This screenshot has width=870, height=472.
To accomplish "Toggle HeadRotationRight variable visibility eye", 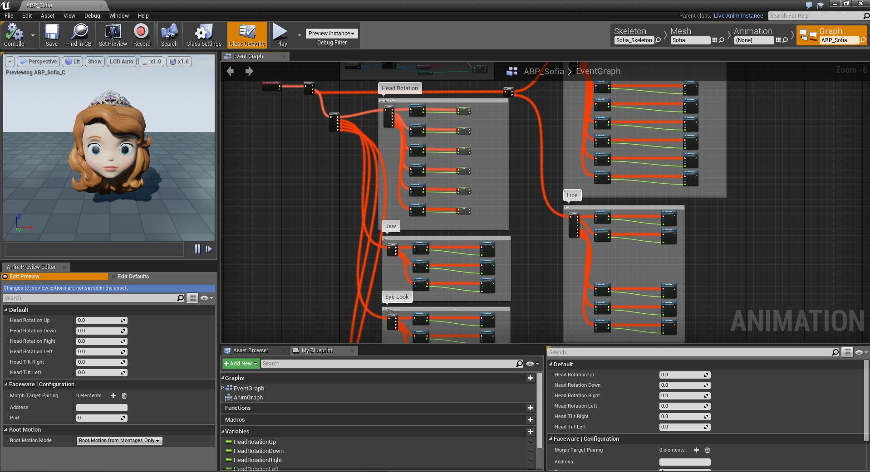I will (530, 460).
